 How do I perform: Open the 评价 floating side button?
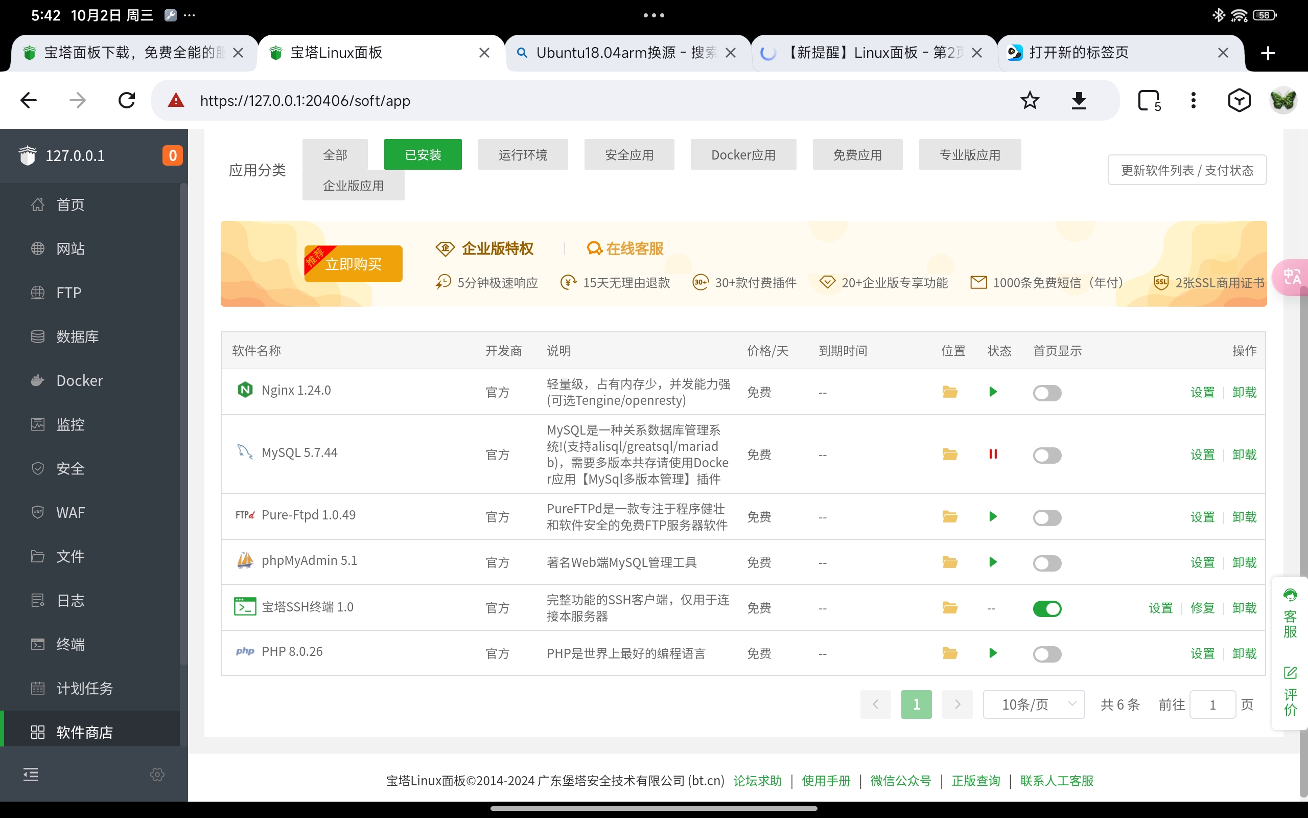[x=1290, y=691]
